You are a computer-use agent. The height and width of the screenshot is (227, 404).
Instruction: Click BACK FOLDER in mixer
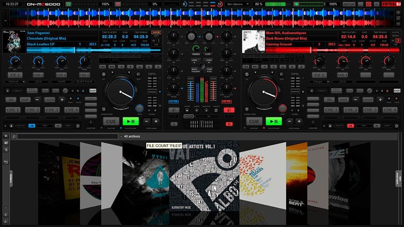click(x=195, y=70)
